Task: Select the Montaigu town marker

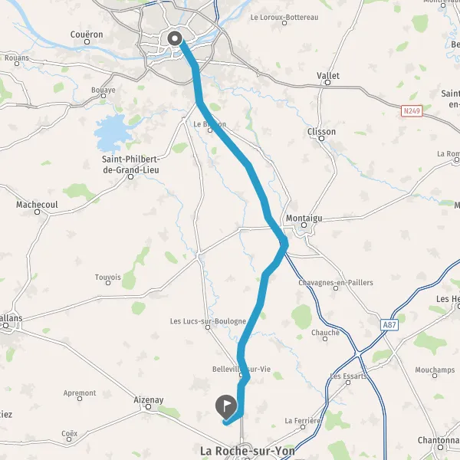Action: [x=304, y=225]
